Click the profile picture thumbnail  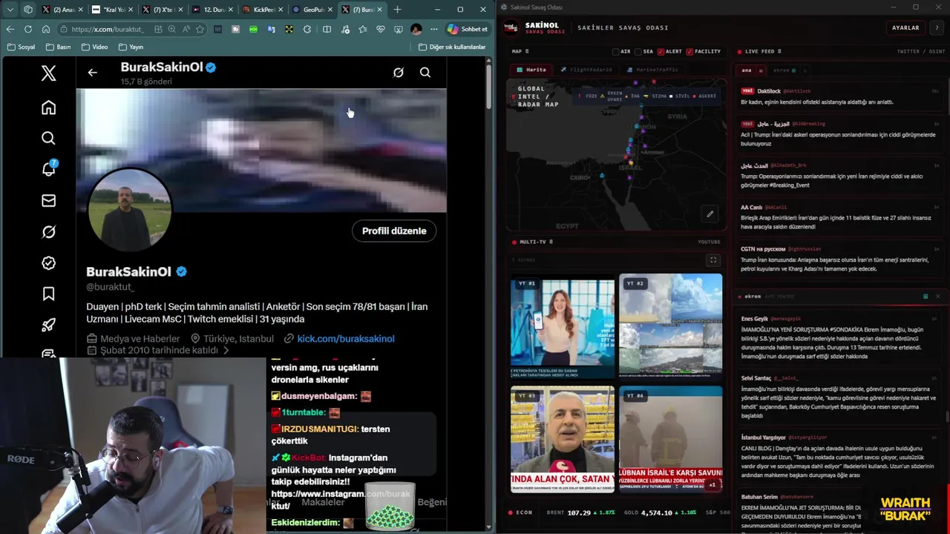[131, 211]
